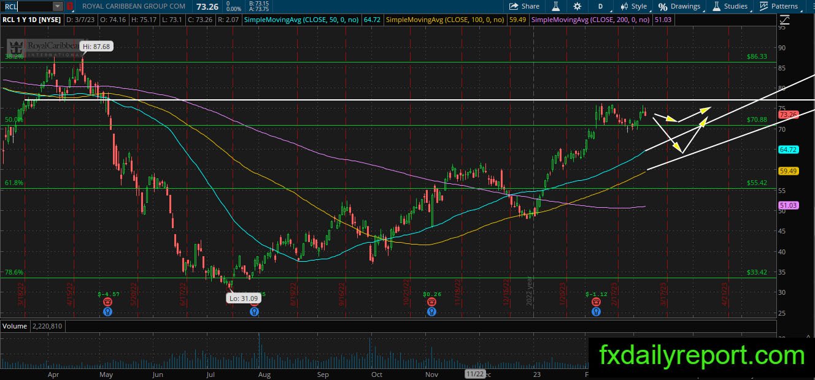Screen dimensions: 815x380
Task: Click the '$-1.12' earnings value
Action: tap(596, 294)
